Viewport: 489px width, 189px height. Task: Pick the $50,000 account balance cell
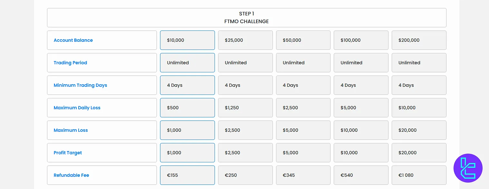coord(303,40)
